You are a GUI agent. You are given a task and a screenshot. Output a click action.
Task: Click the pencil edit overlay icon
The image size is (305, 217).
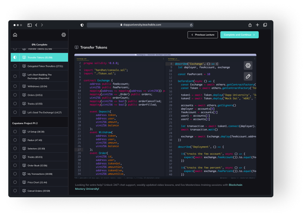pos(248,76)
